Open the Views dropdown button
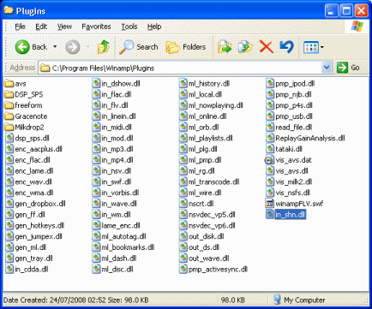 (314, 47)
